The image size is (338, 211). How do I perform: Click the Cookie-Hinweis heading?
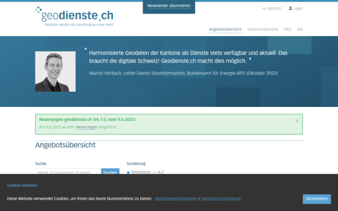pyautogui.click(x=22, y=185)
